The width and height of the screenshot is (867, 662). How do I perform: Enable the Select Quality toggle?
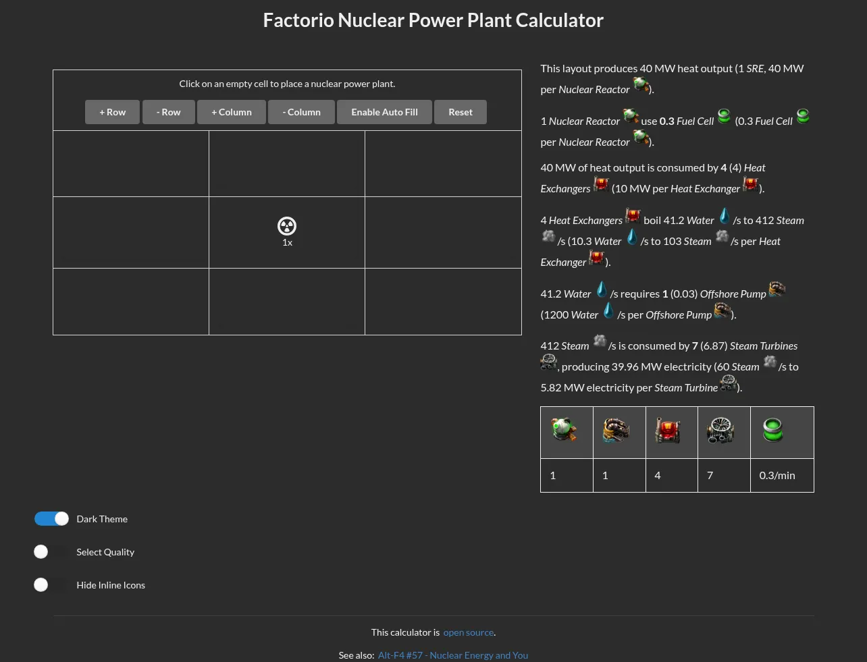[x=52, y=551]
